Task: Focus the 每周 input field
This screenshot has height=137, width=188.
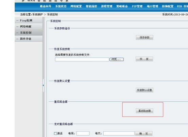Action: [83, 133]
